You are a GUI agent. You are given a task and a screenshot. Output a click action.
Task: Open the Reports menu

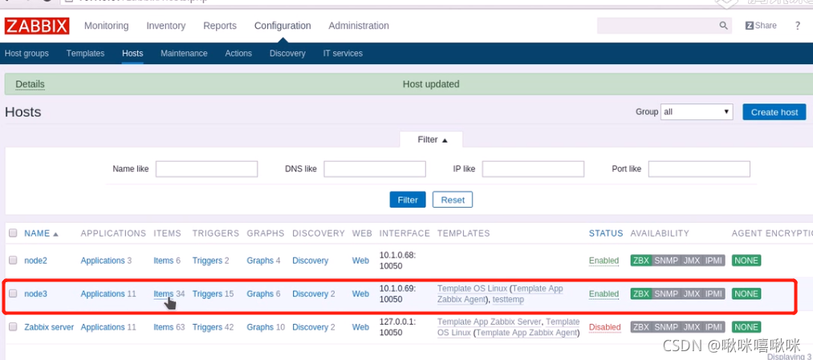(x=220, y=26)
